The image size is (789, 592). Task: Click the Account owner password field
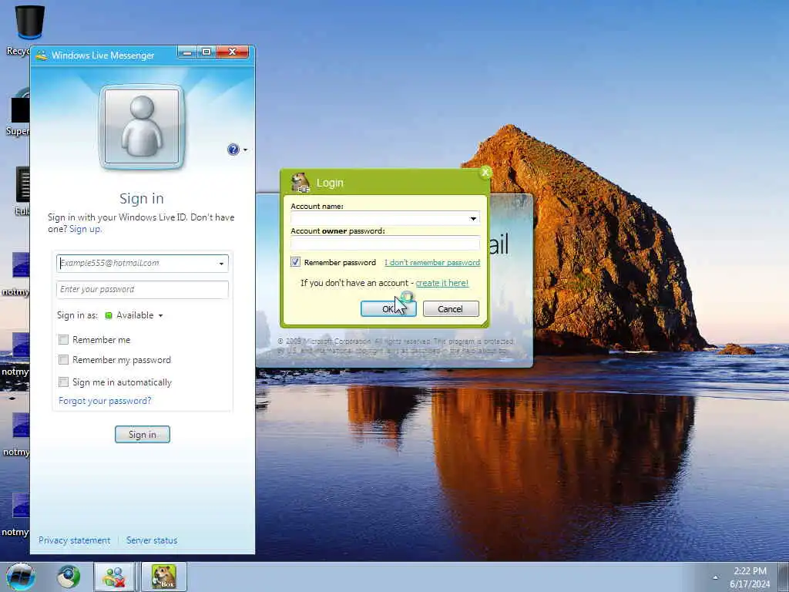pos(385,243)
